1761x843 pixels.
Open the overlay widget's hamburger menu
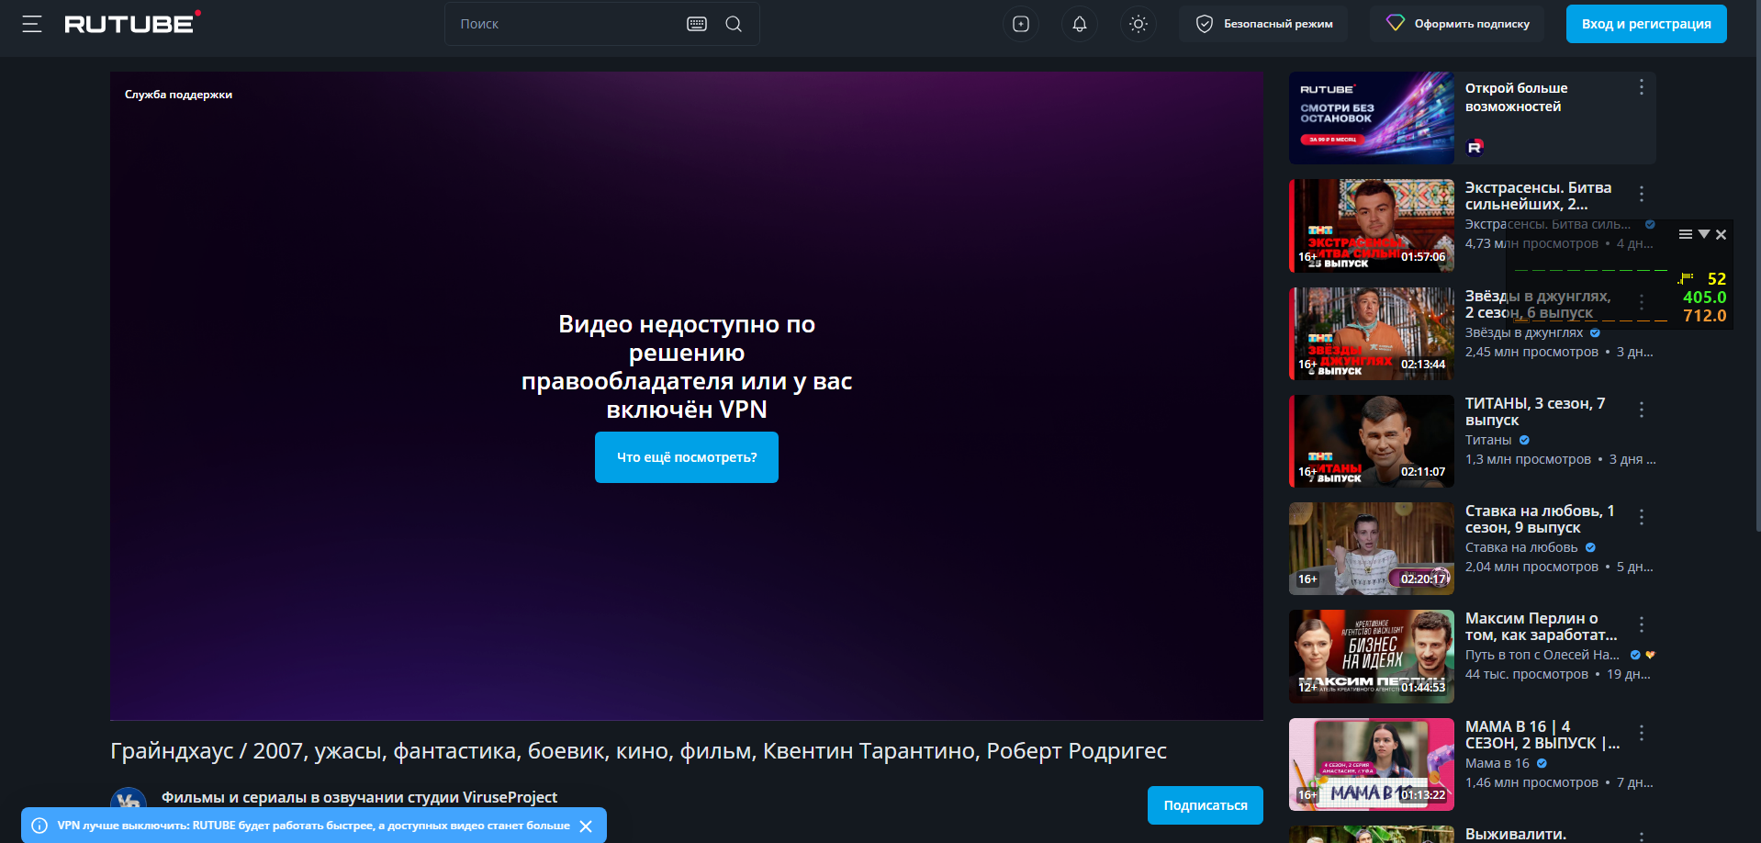[1686, 234]
